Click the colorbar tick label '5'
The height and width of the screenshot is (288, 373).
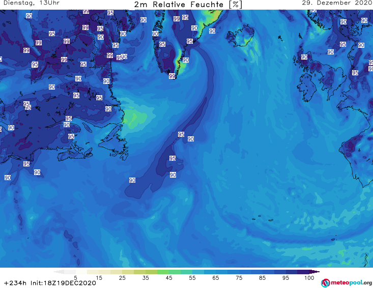pos(75,278)
